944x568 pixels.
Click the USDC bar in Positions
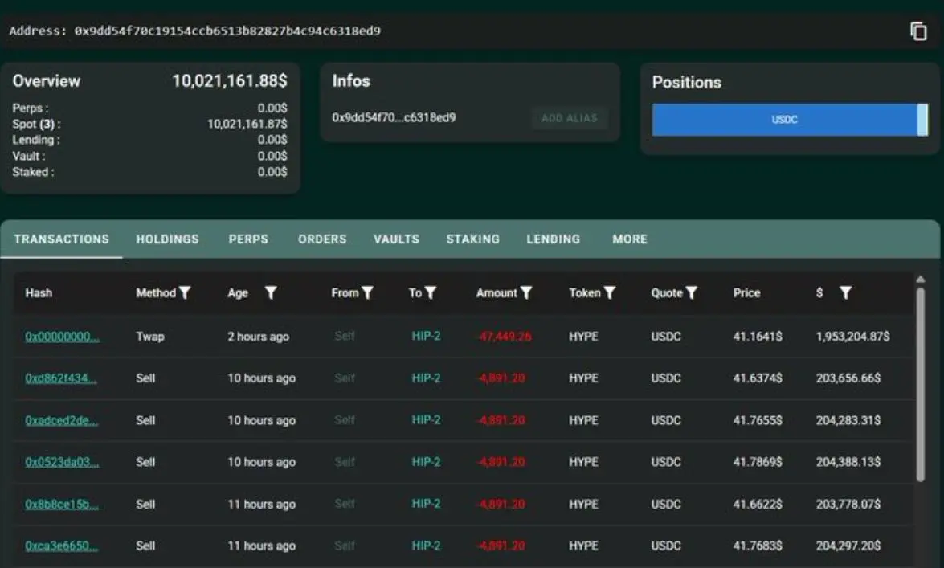click(784, 120)
